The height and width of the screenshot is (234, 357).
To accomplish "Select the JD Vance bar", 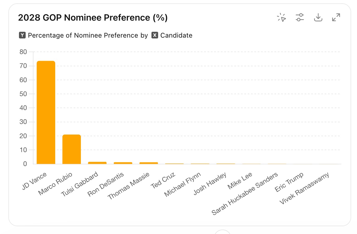I will (46, 113).
